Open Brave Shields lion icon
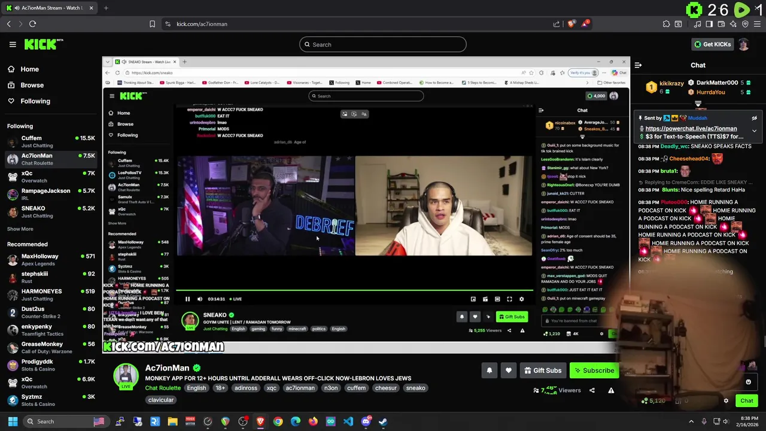Viewport: 766px width, 431px height. 572,24
